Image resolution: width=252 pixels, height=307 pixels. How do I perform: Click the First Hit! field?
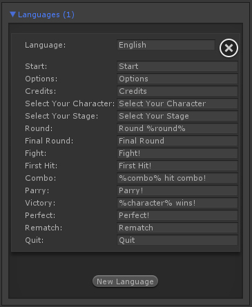[x=177, y=166]
